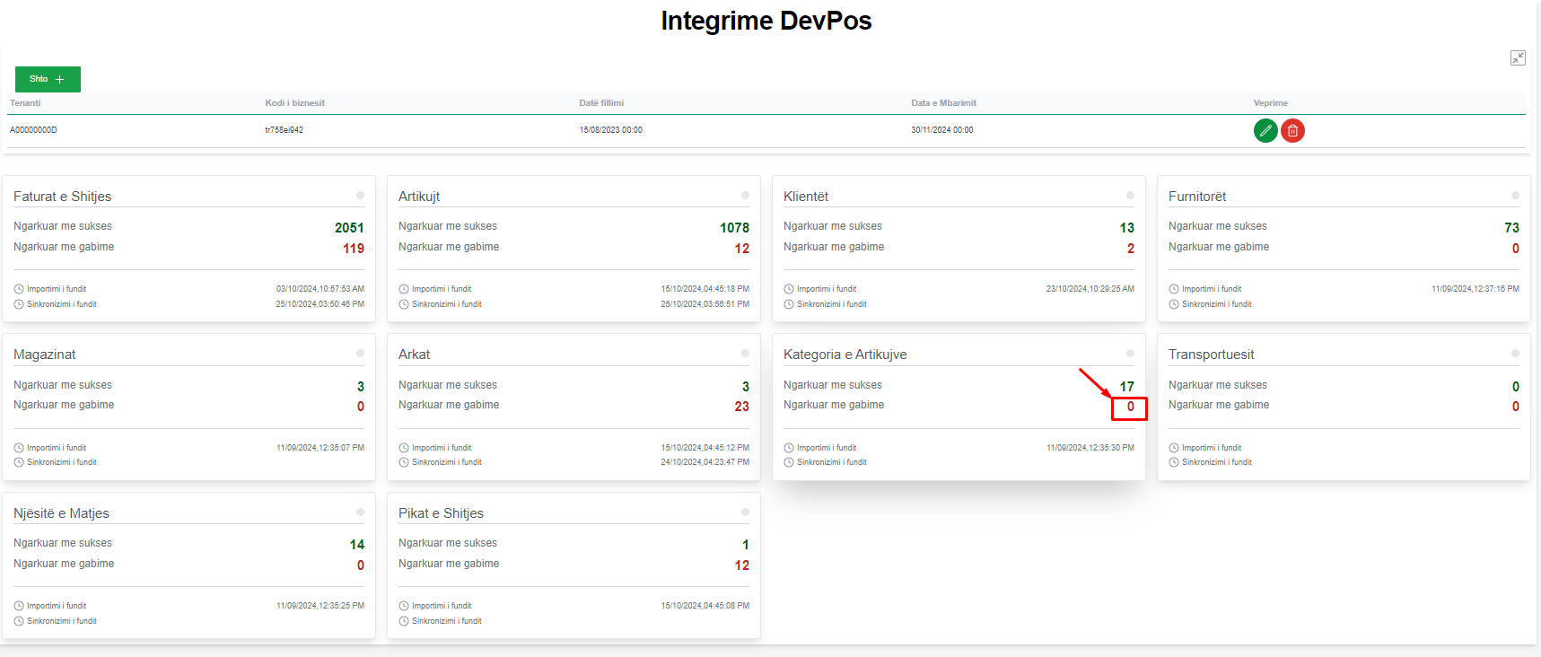Click status dot on Magazinat card
The image size is (1541, 657).
coord(360,354)
